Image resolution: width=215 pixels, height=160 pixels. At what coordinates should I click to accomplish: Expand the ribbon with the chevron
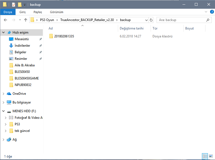pos(206,12)
